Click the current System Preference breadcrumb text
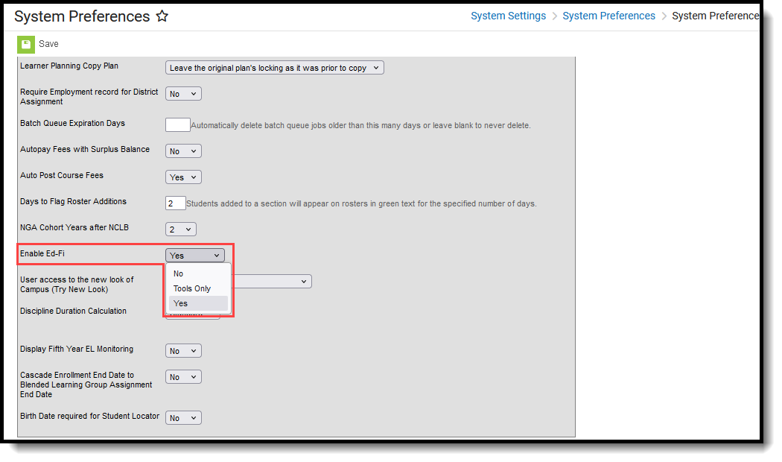This screenshot has width=782, height=462. click(x=715, y=16)
